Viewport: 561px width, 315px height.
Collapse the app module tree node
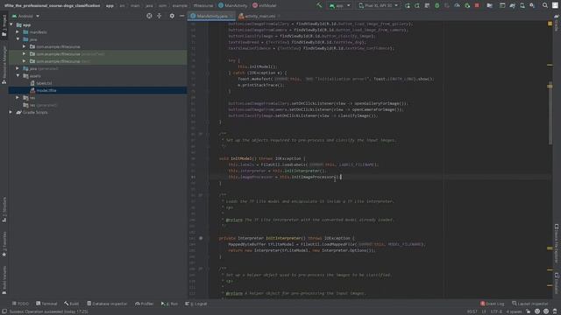point(11,24)
